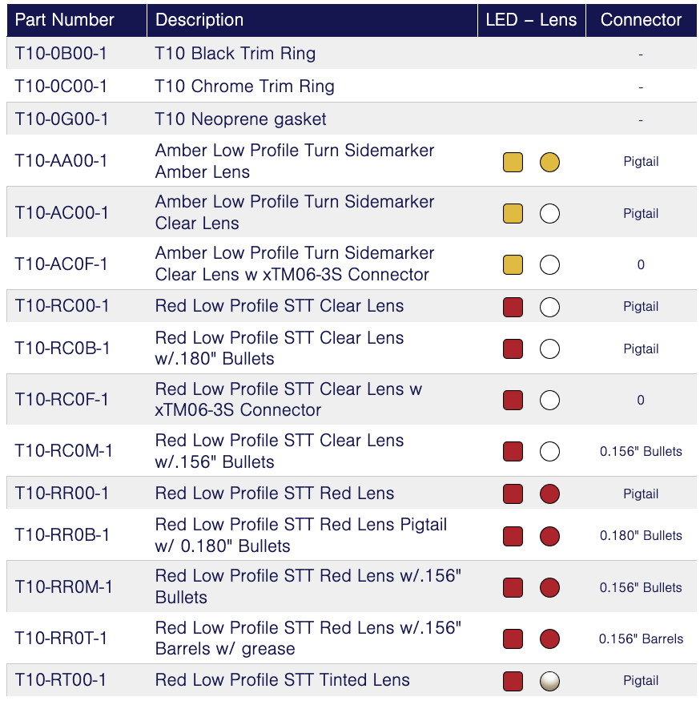
Task: Click 0.156" Barrels connector cell
Action: (641, 639)
